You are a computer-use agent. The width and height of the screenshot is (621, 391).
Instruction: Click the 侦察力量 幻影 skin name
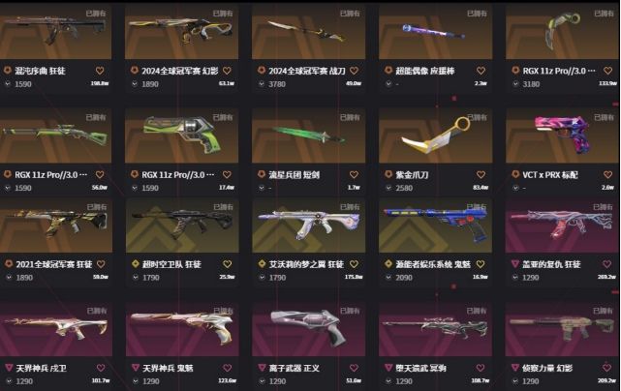tap(547, 369)
